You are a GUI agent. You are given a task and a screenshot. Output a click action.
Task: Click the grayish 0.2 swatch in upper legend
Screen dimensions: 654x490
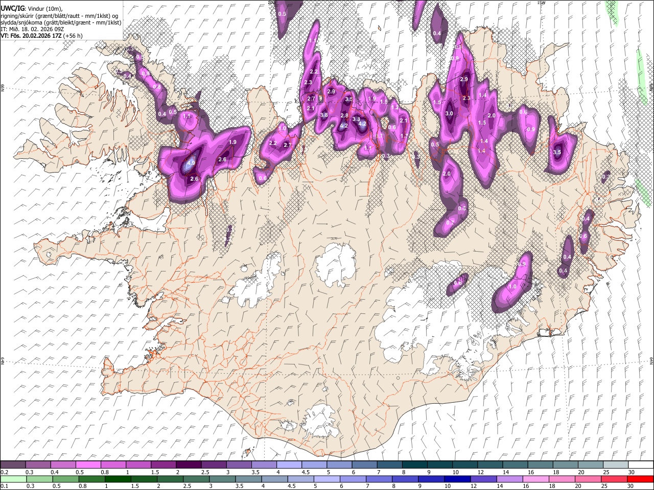pyautogui.click(x=13, y=464)
